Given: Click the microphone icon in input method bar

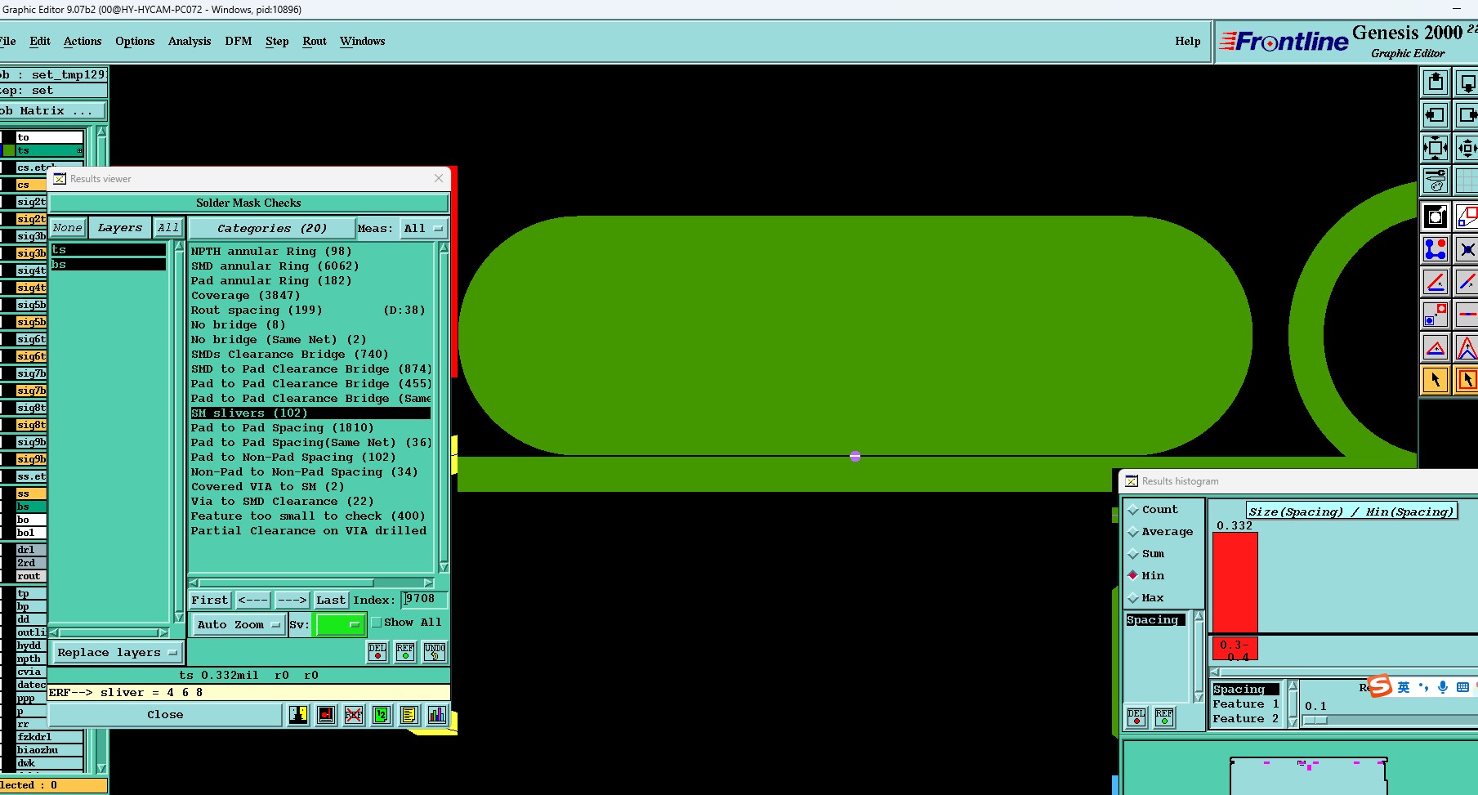Looking at the screenshot, I should click(x=1443, y=687).
